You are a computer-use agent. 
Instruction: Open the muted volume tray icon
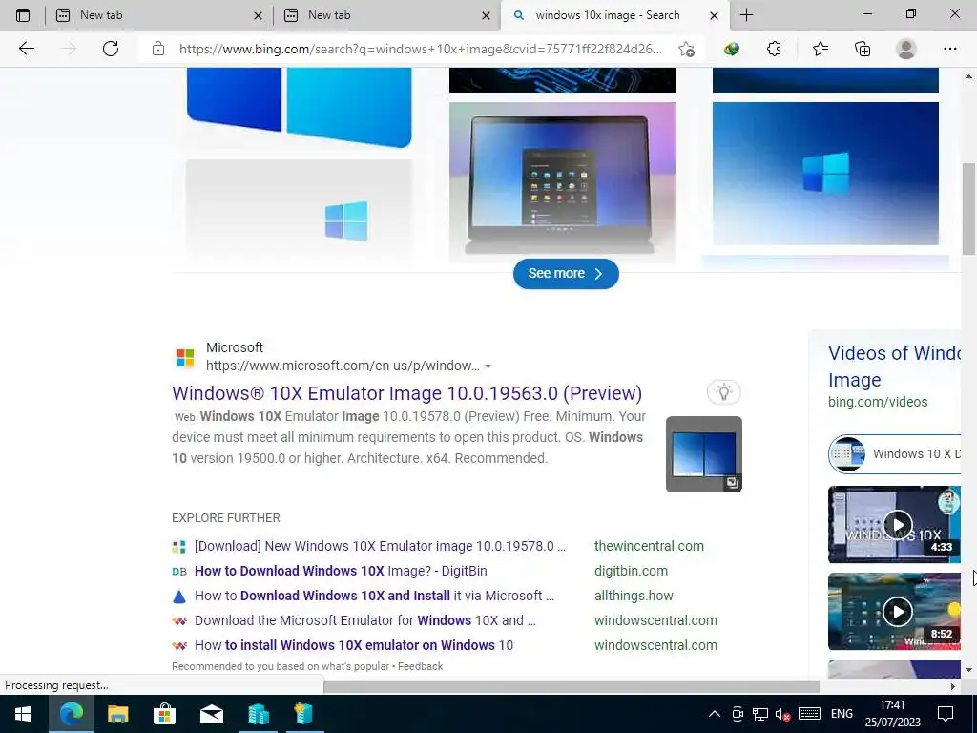(x=782, y=714)
